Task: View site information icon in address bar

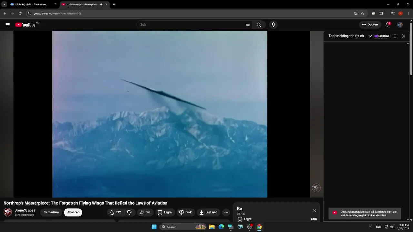Action: (x=29, y=14)
